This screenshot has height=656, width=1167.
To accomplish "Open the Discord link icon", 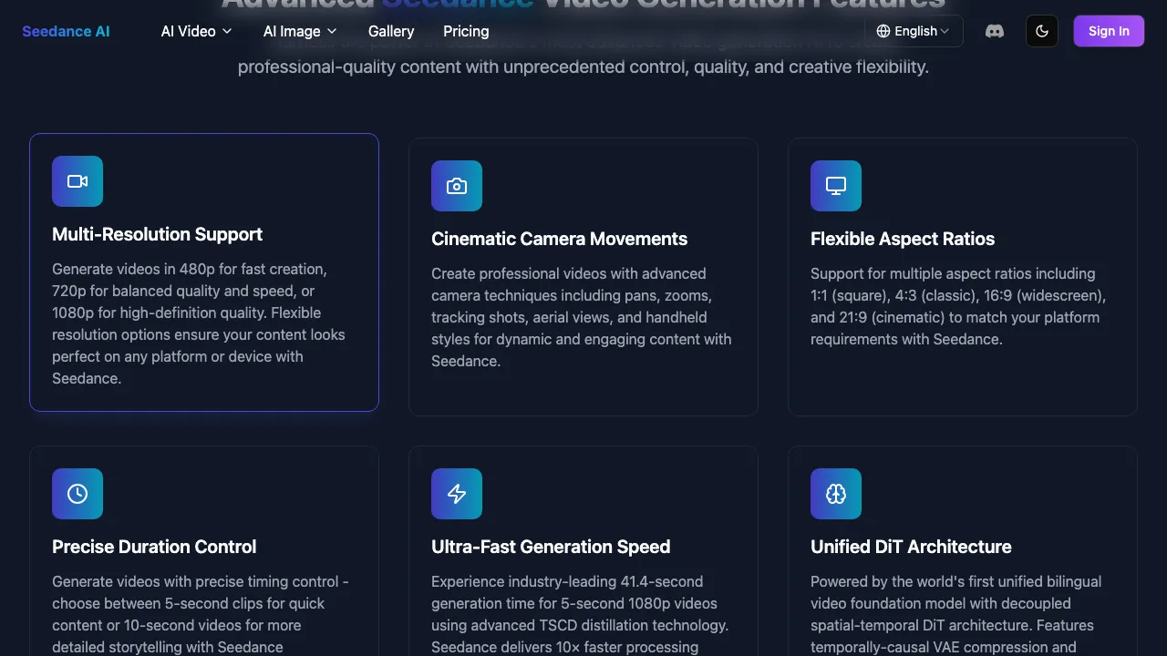I will pos(995,31).
